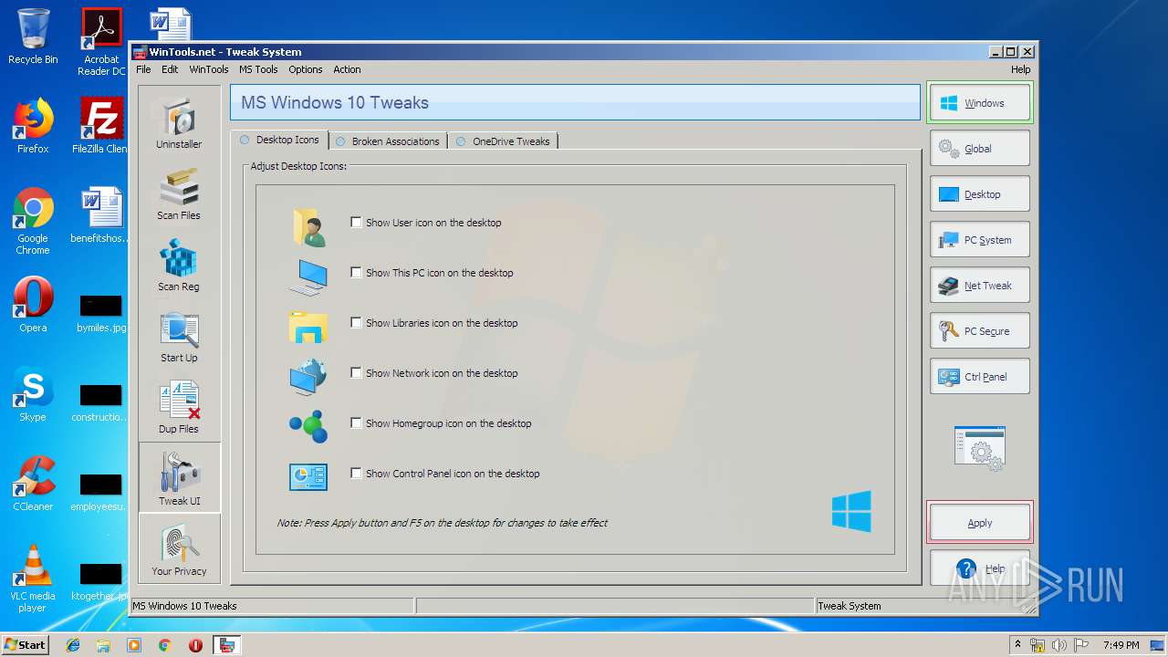Open the WinTools menu

pyautogui.click(x=209, y=69)
